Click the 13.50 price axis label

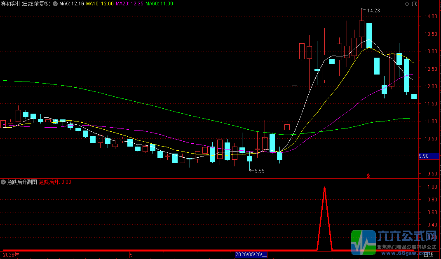(431, 34)
